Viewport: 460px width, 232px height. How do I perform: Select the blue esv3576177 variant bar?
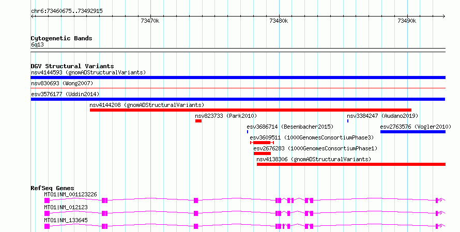point(238,99)
